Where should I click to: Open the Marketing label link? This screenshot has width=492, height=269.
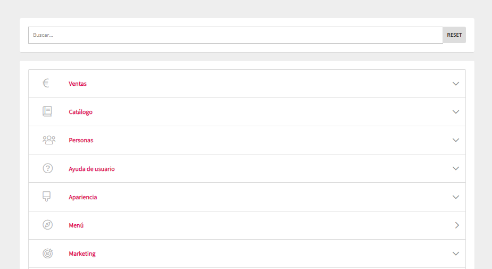[x=82, y=254]
